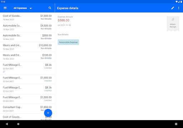Tap the Android home circle button

tap(18, 124)
